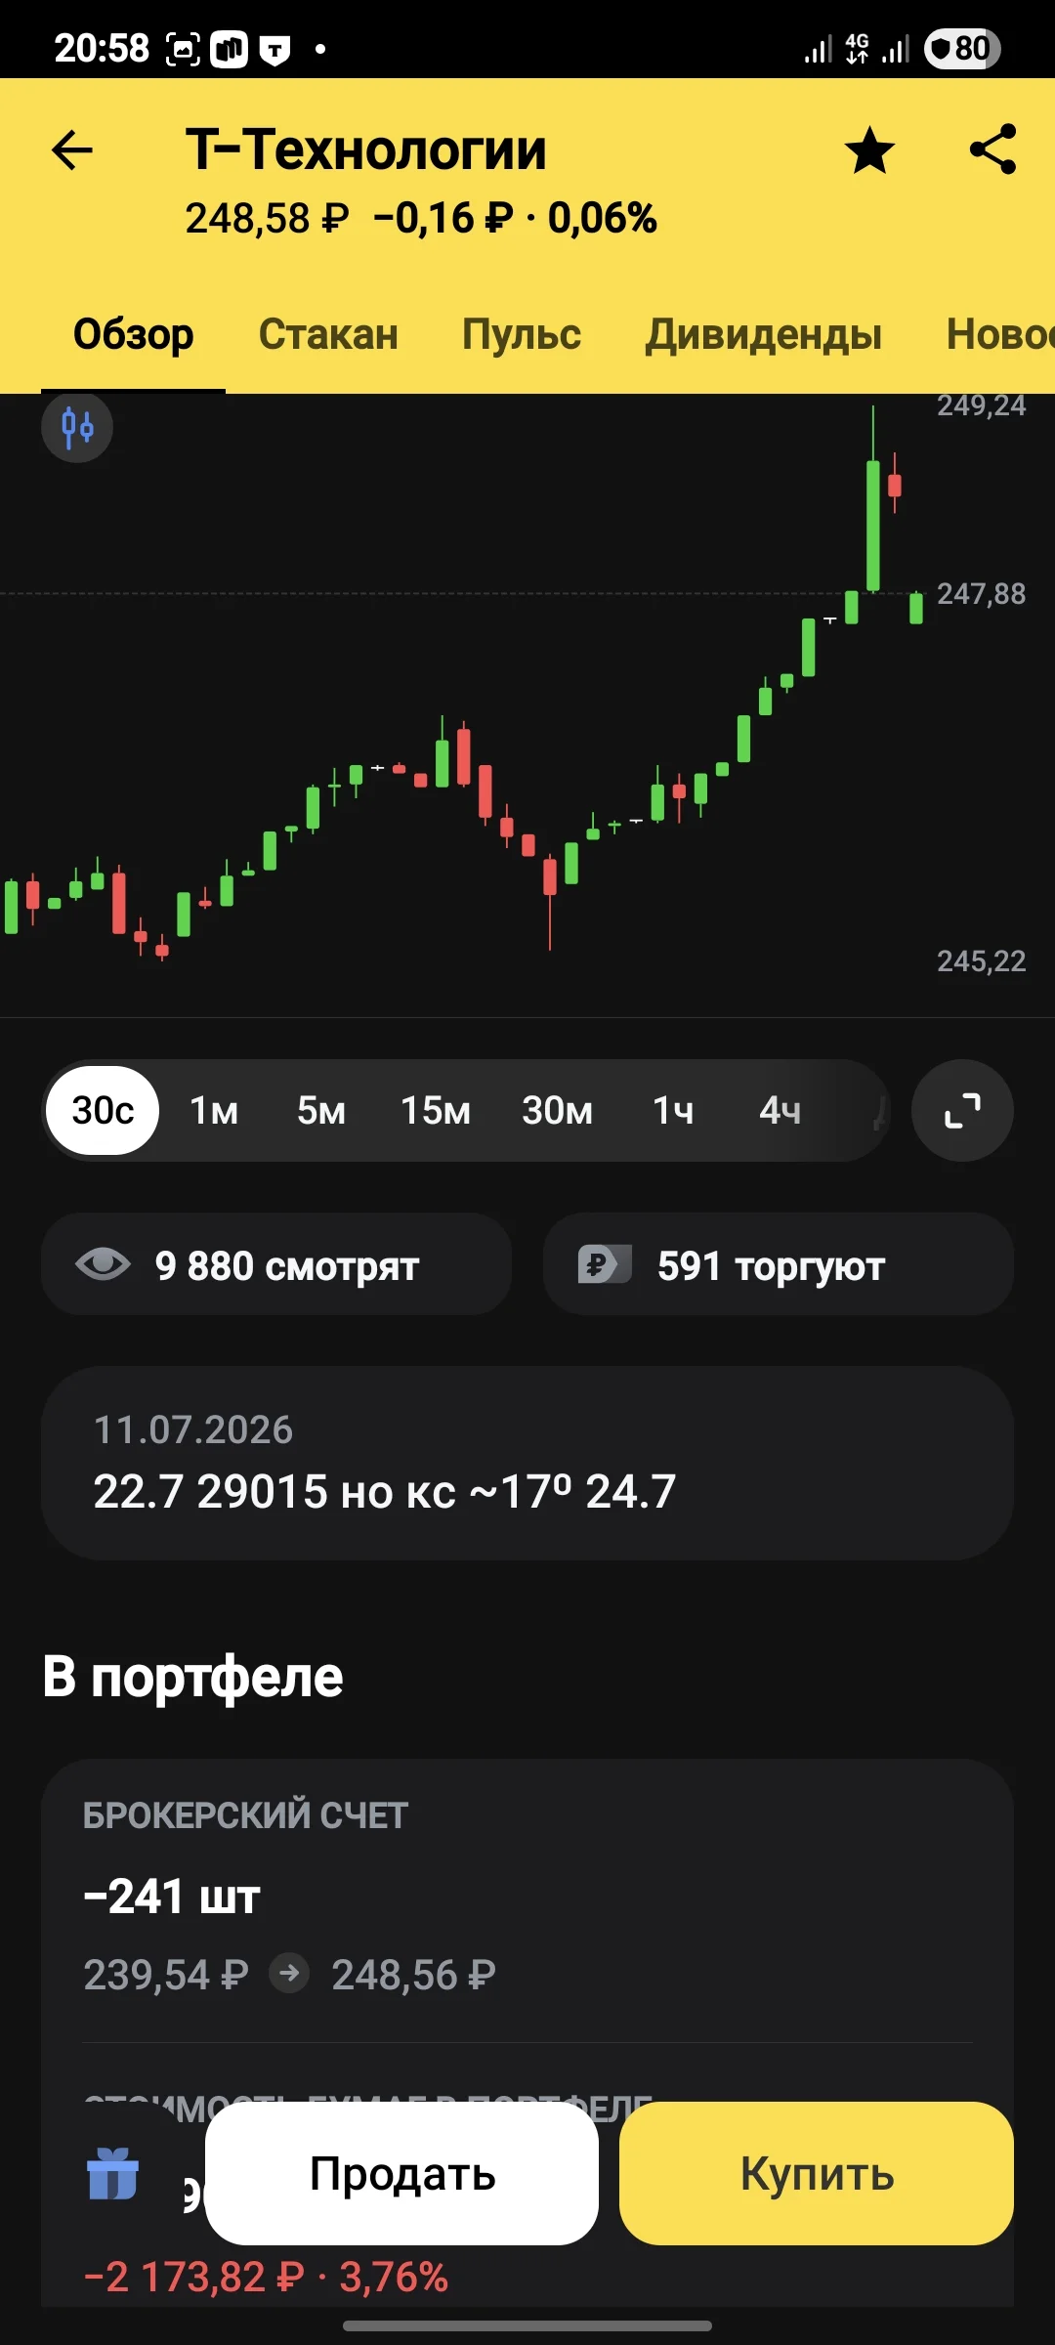
Task: Switch to the Дивиденды tab
Action: 763,334
